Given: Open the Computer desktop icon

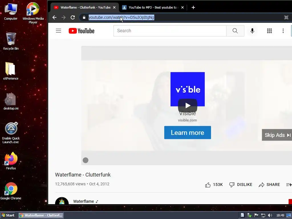Looking at the screenshot, I should 11,11.
